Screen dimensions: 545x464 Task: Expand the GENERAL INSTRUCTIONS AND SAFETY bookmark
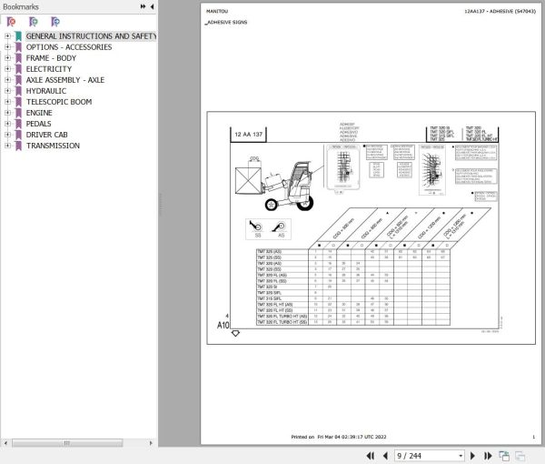pyautogui.click(x=7, y=35)
